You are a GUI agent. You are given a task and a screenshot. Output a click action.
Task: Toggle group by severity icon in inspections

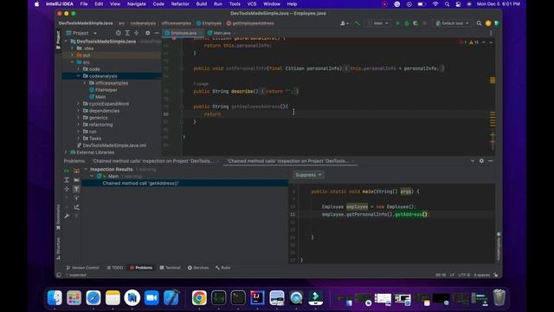click(77, 171)
